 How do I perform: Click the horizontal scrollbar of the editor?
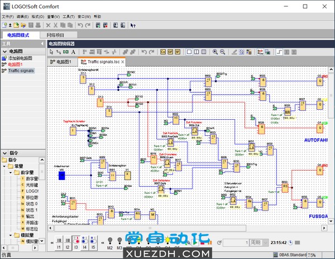pos(150,228)
